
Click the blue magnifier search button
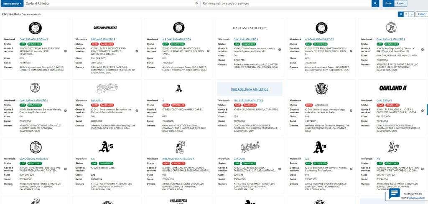point(375,3)
